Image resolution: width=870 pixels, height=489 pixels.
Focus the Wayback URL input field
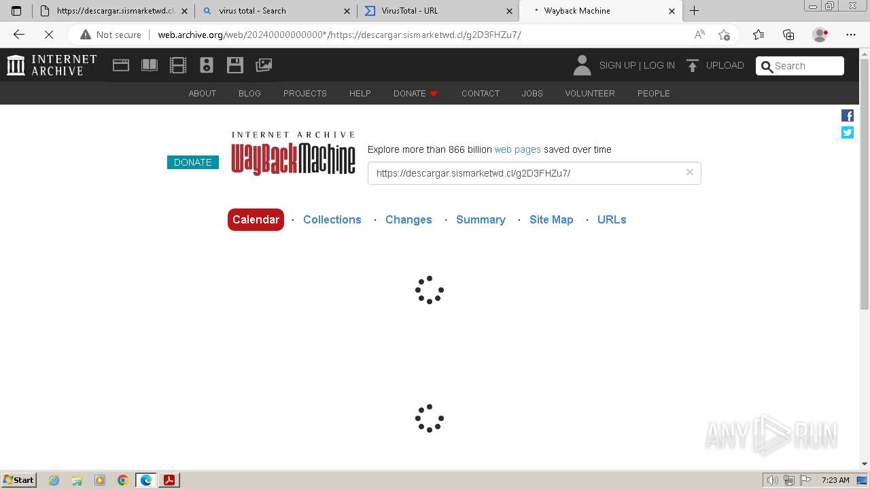click(x=534, y=173)
